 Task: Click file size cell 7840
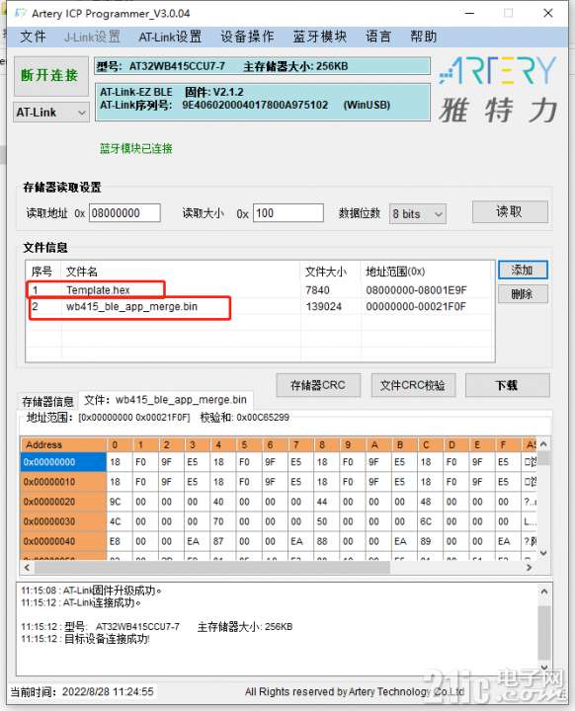[x=318, y=290]
